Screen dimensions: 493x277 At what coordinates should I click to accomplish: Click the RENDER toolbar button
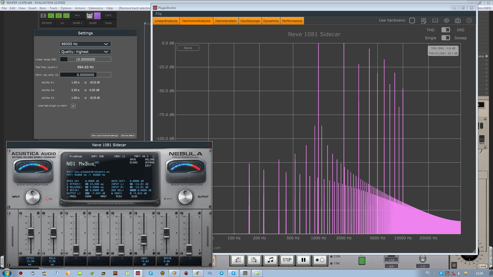coord(47,23)
